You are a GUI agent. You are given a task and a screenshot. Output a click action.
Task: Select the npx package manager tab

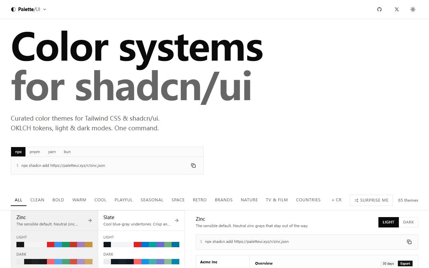coord(18,152)
